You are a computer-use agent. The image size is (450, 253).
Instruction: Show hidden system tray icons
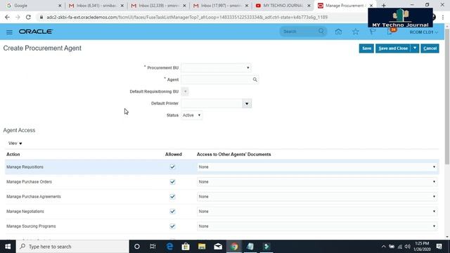click(384, 247)
